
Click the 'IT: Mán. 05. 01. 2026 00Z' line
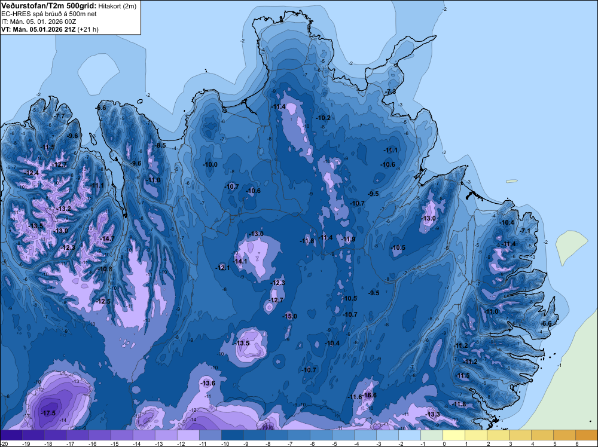click(x=38, y=22)
